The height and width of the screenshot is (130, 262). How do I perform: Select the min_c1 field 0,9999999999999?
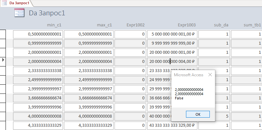[38, 43]
